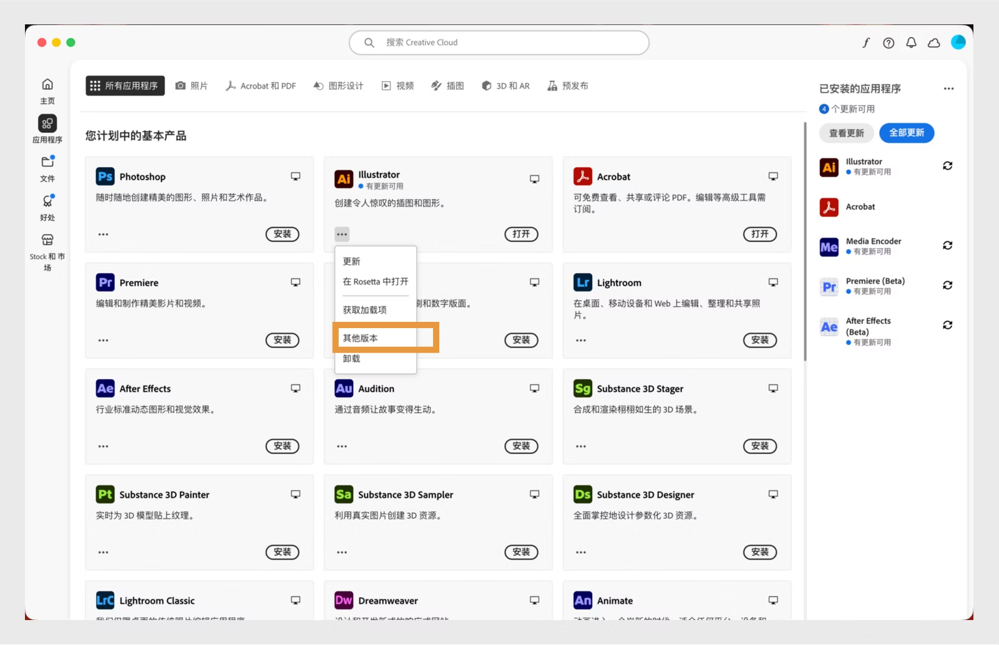Check cloud sync status icon
This screenshot has height=645, width=999.
[x=934, y=42]
